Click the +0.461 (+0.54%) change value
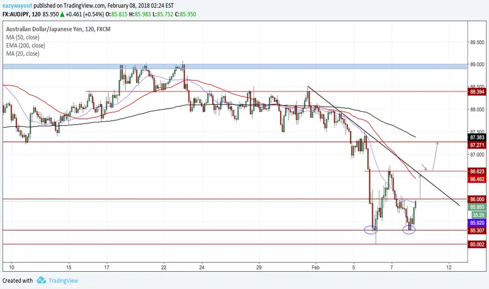Image resolution: width=489 pixels, height=289 pixels. (x=84, y=14)
